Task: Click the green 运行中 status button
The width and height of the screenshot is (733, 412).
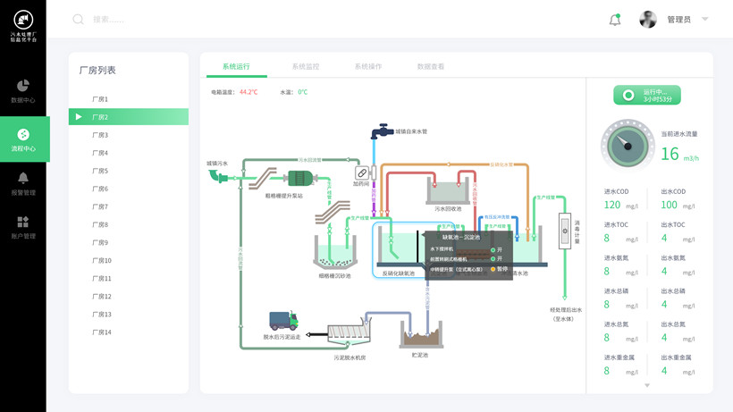Action: (x=647, y=95)
